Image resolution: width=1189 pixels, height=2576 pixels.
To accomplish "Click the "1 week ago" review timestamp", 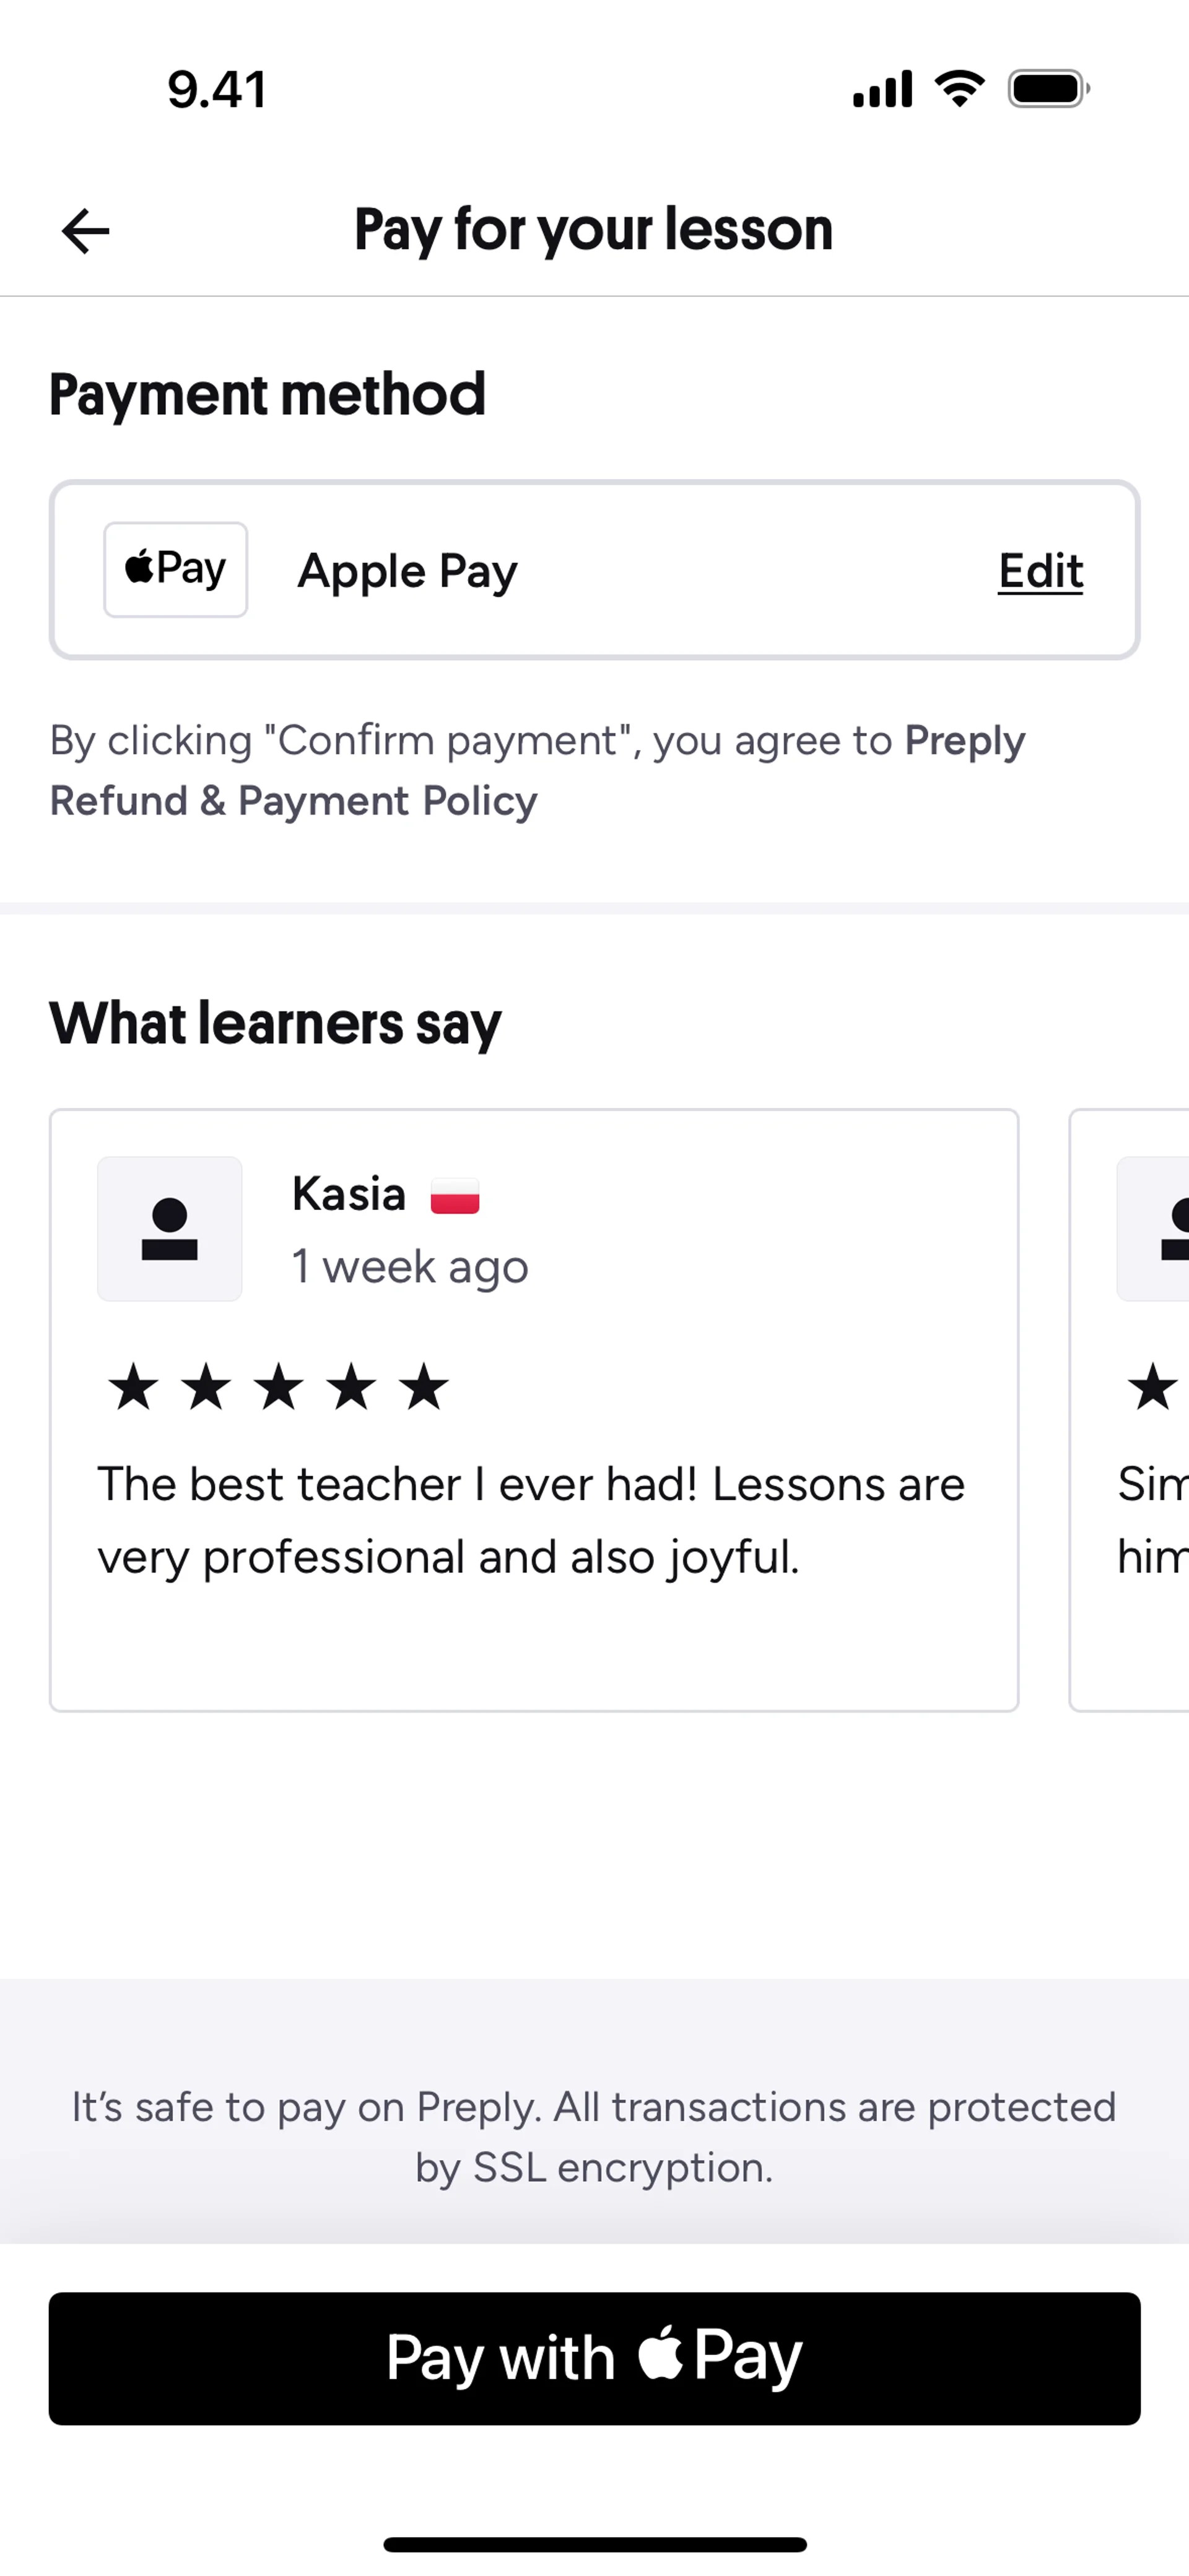I will click(x=409, y=1266).
